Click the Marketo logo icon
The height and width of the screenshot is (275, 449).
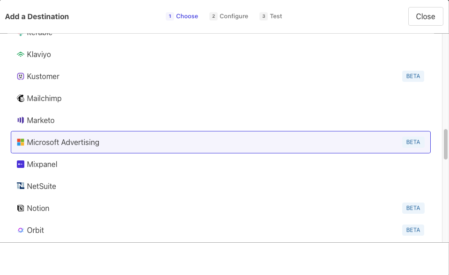(x=20, y=121)
